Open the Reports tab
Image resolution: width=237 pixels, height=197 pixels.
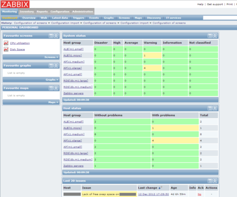(x=42, y=12)
